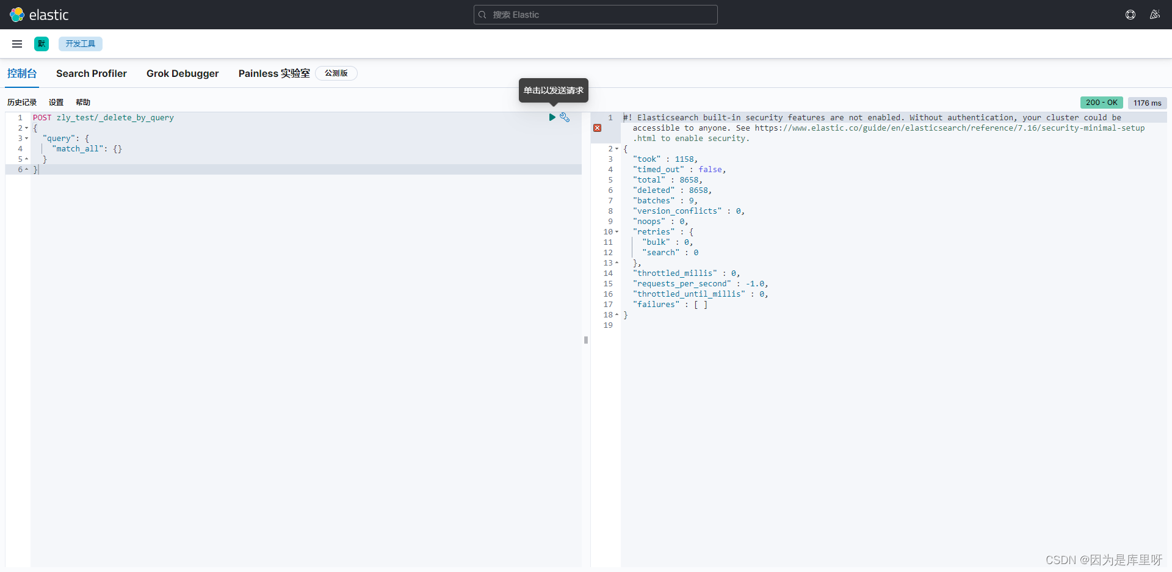Viewport: 1172px width, 572px height.
Task: Collapse the request fold arrow on line 2
Action: [x=26, y=128]
